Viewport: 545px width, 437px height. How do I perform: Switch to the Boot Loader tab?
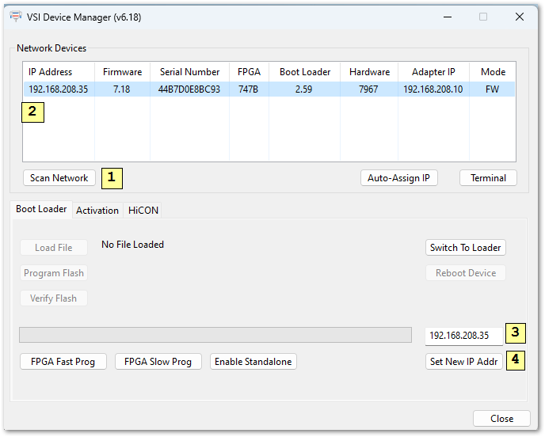41,209
